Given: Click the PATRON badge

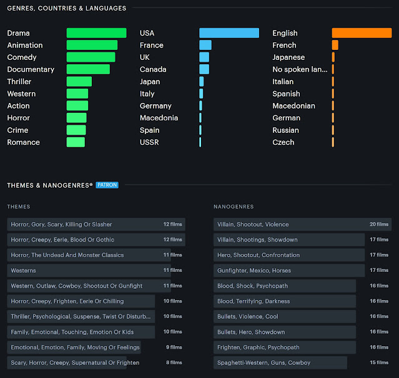Looking at the screenshot, I should (x=107, y=185).
